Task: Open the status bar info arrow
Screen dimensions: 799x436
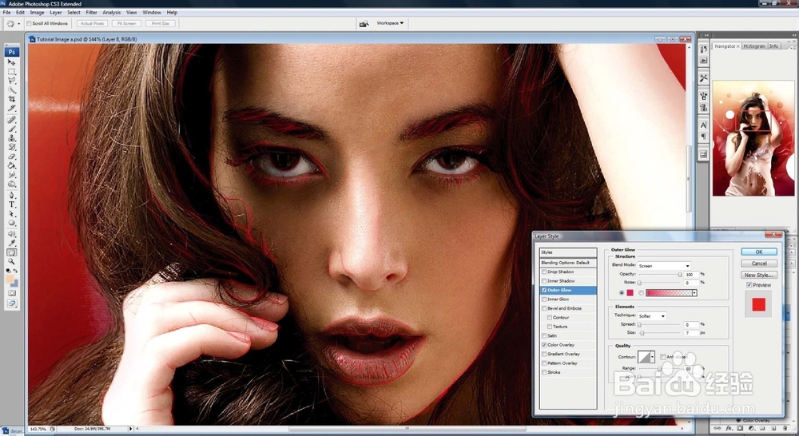Action: coord(130,430)
